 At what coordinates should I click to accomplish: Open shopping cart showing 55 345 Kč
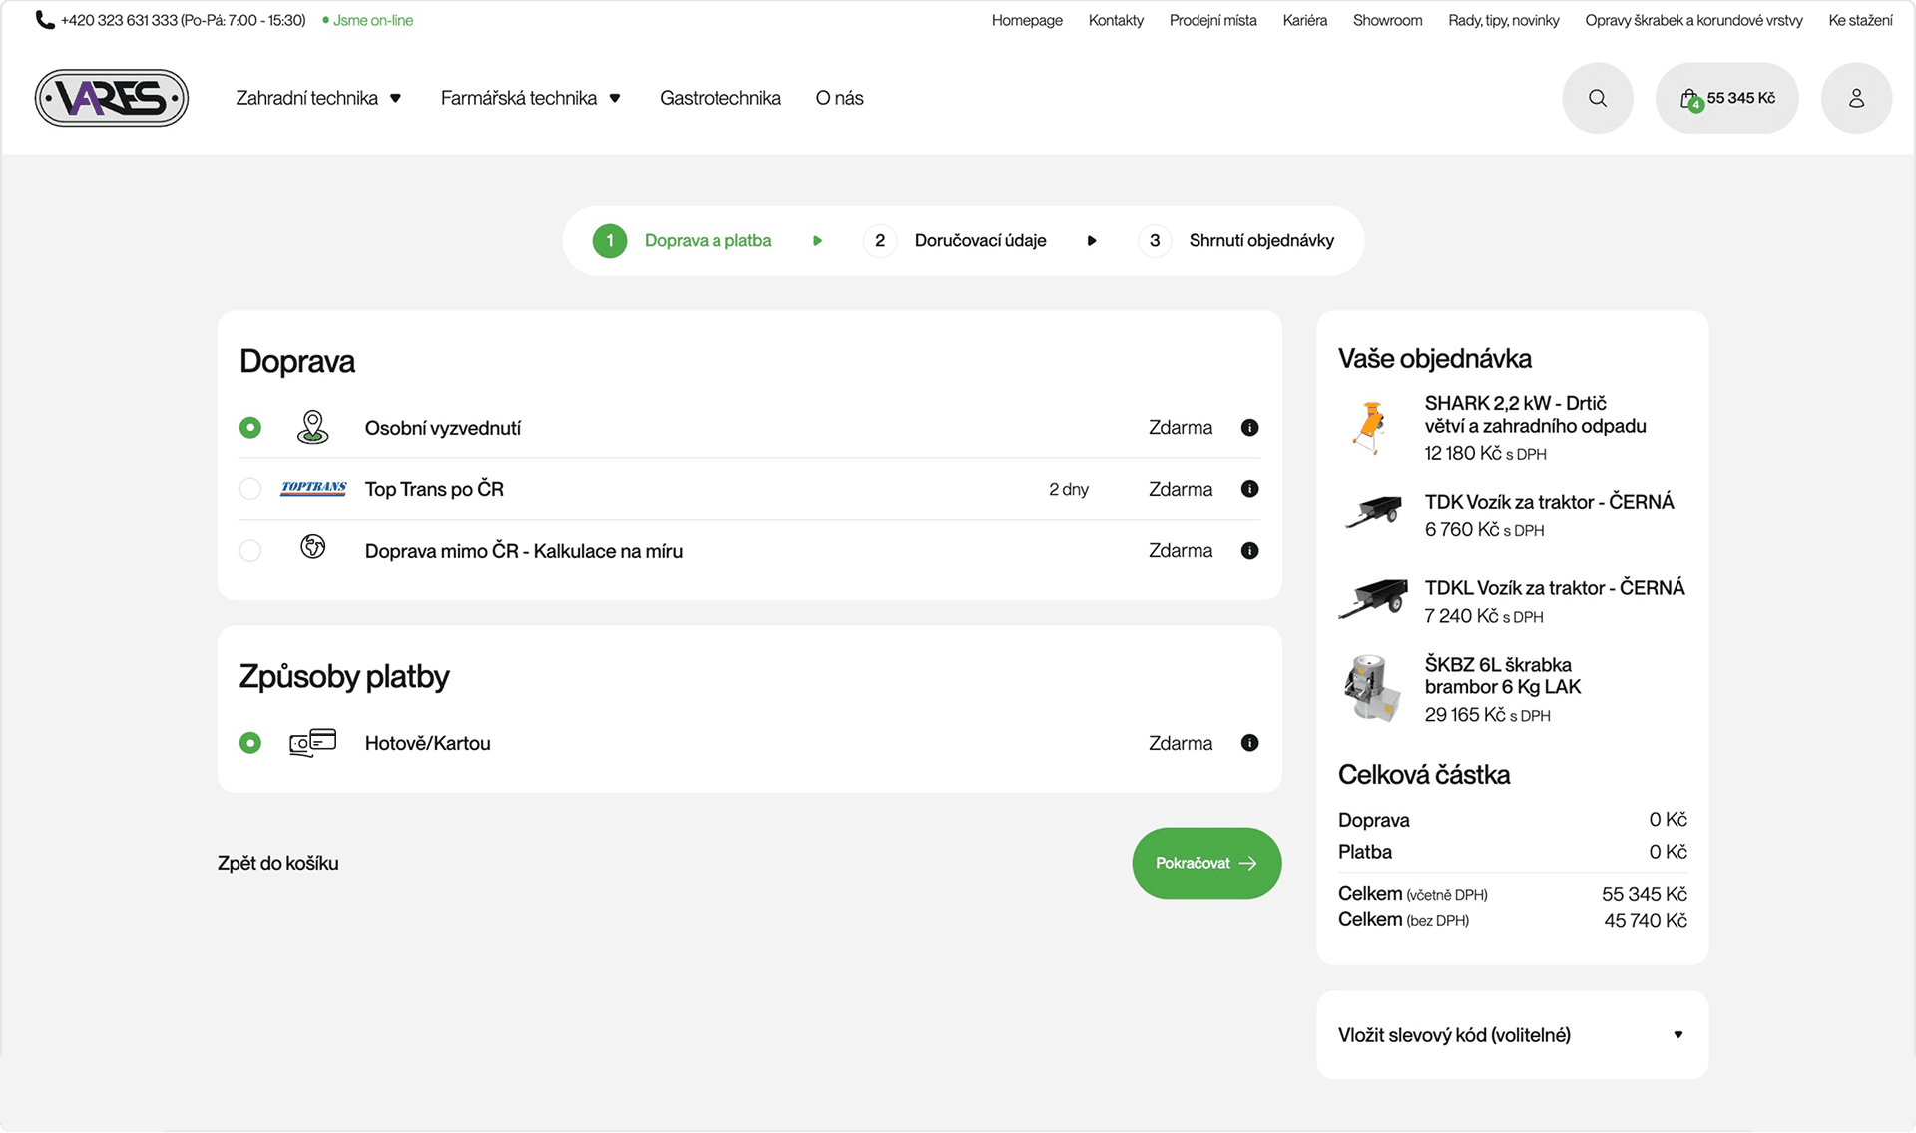click(1727, 98)
